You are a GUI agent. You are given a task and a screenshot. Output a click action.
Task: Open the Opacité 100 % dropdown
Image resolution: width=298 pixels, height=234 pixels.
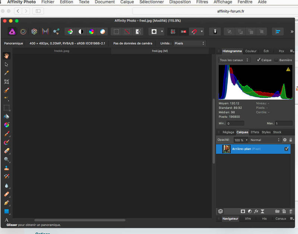(241, 140)
